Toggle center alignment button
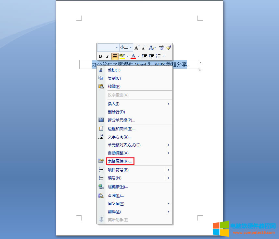The height and width of the screenshot is (239, 279). coord(115,56)
